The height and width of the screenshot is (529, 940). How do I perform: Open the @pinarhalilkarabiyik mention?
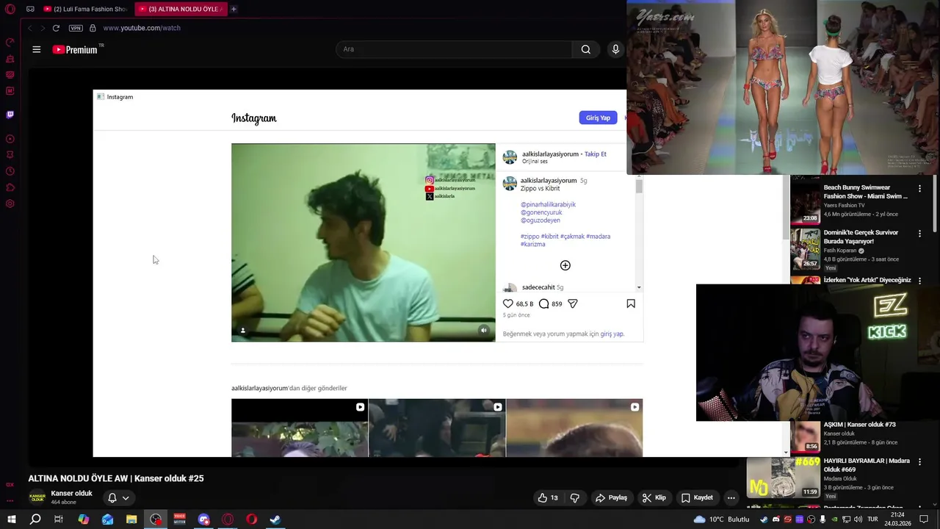coord(548,204)
